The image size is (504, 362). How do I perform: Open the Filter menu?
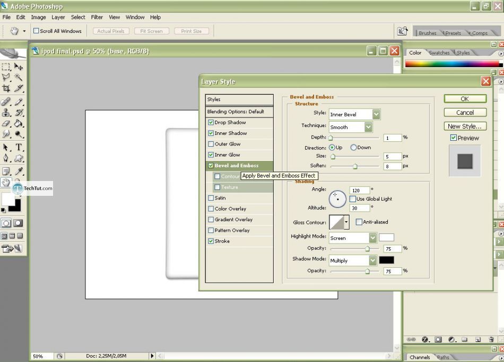[97, 17]
